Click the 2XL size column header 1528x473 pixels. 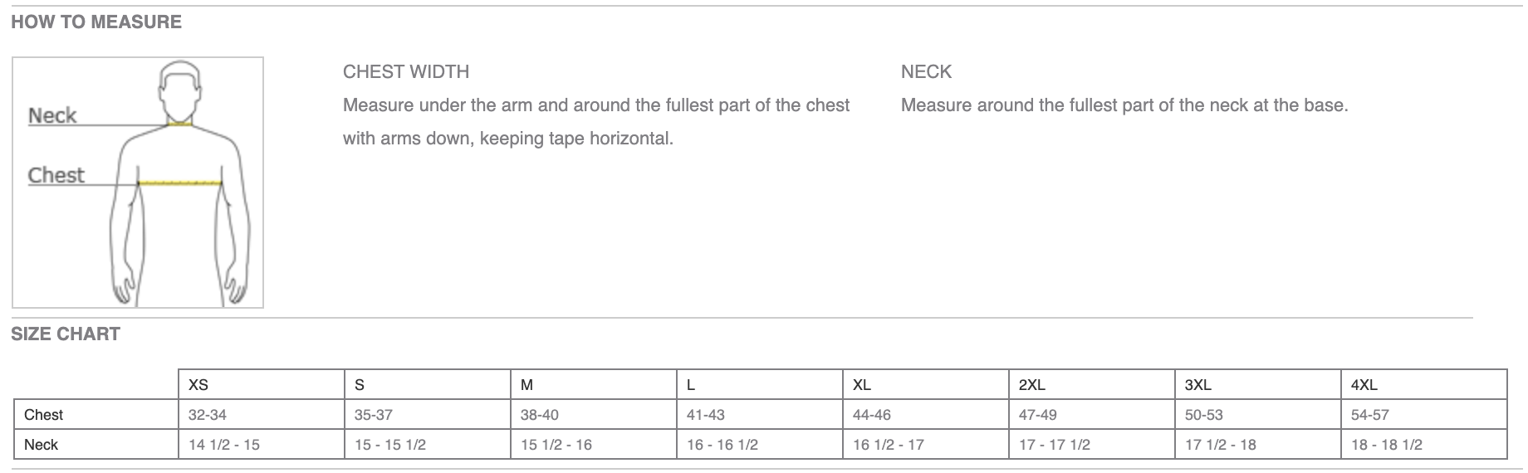coord(1031,385)
